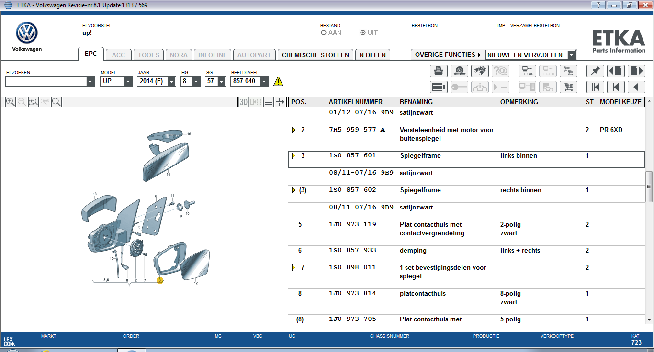The width and height of the screenshot is (654, 352).
Task: Click the pushpin icon
Action: coord(595,71)
